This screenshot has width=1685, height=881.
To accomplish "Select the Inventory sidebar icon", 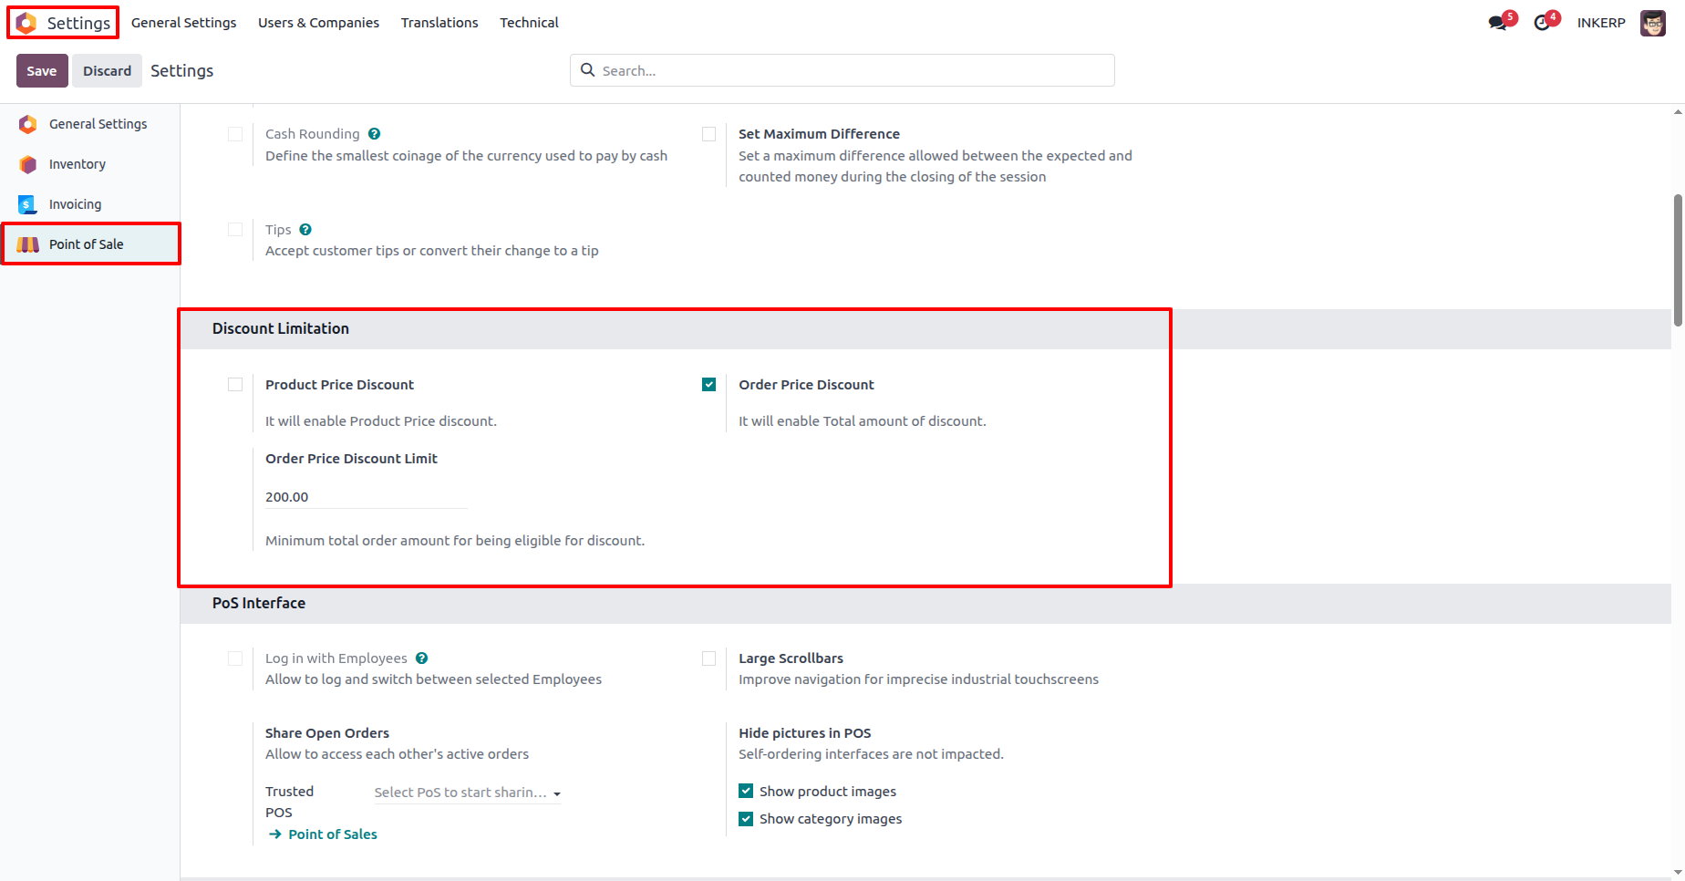I will pyautogui.click(x=28, y=164).
